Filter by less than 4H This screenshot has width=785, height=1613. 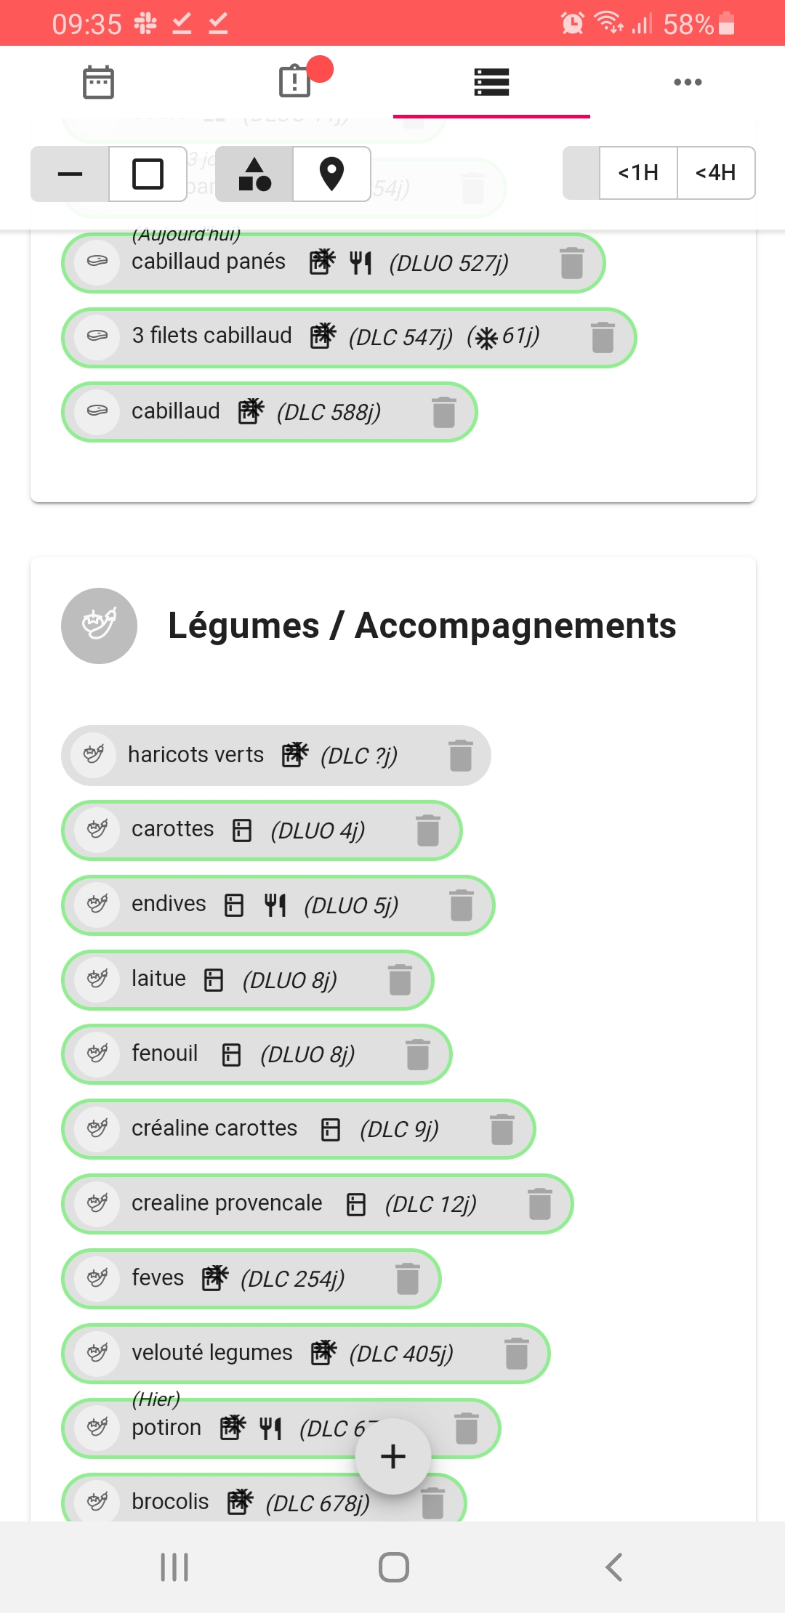(x=716, y=173)
